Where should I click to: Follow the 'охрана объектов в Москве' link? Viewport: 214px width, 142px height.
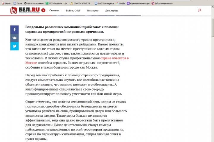pyautogui.click(x=77, y=60)
